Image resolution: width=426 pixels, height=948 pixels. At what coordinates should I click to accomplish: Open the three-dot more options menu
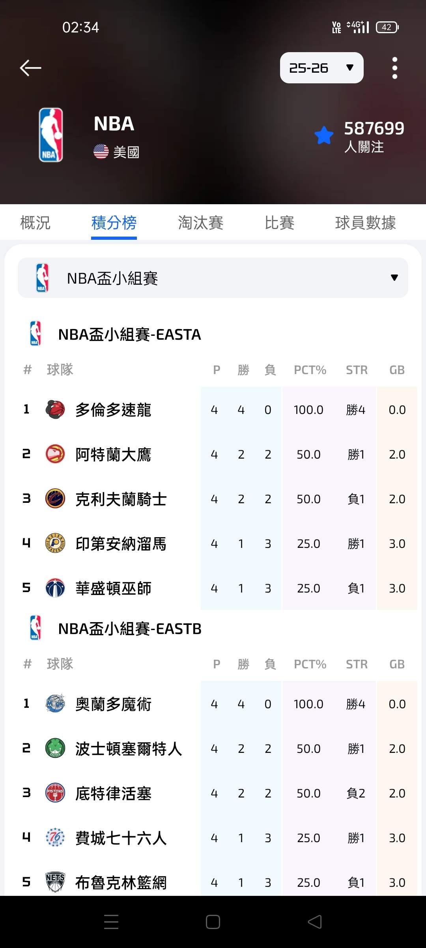[394, 68]
